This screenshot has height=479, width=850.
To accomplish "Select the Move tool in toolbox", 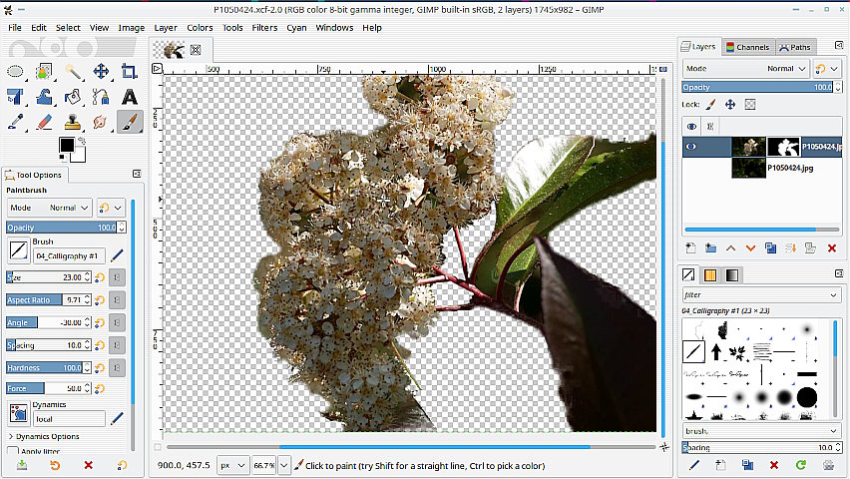I will [101, 72].
